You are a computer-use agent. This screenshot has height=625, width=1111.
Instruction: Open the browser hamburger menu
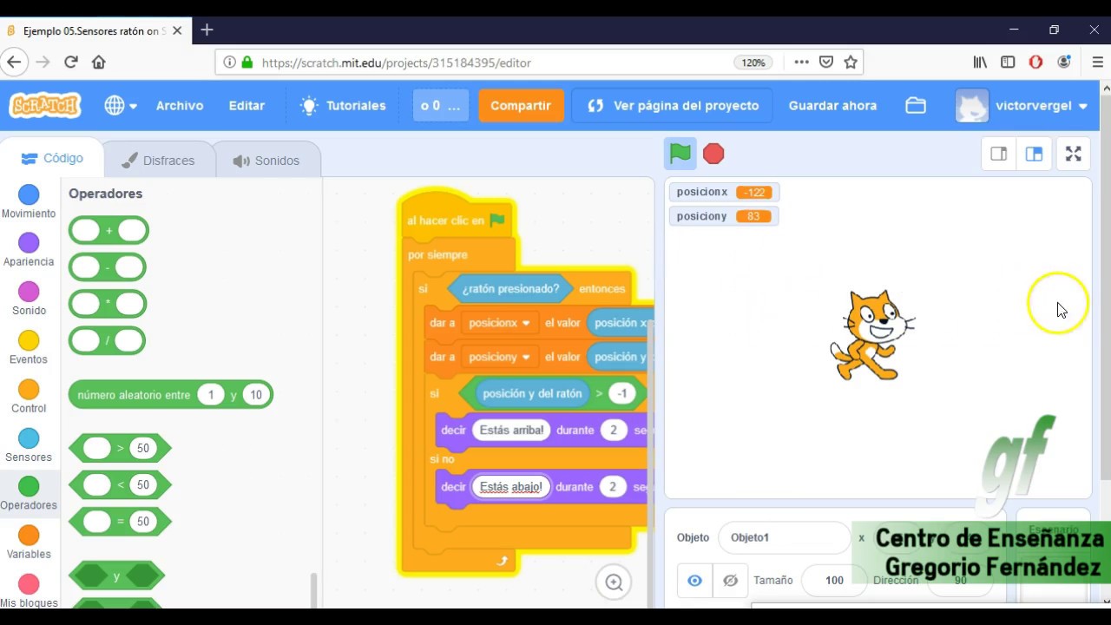click(x=1097, y=62)
